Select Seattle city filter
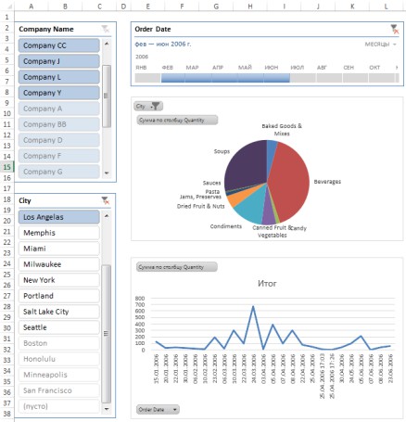This screenshot has height=422, width=406. [59, 327]
